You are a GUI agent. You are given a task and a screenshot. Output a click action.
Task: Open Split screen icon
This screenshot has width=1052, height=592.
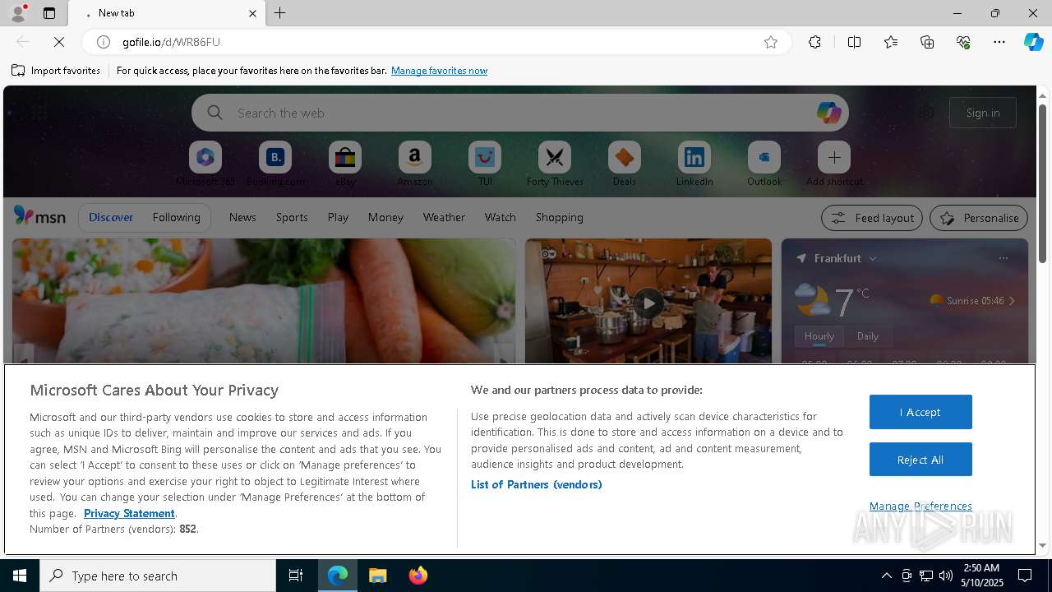click(x=854, y=42)
